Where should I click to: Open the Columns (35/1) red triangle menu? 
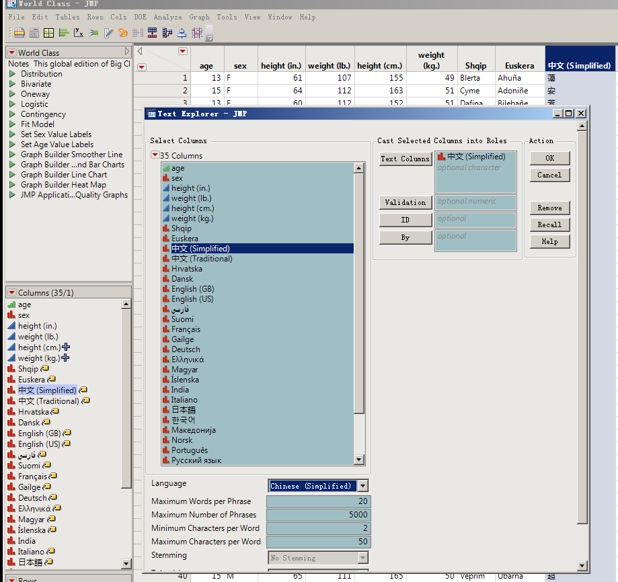point(11,293)
